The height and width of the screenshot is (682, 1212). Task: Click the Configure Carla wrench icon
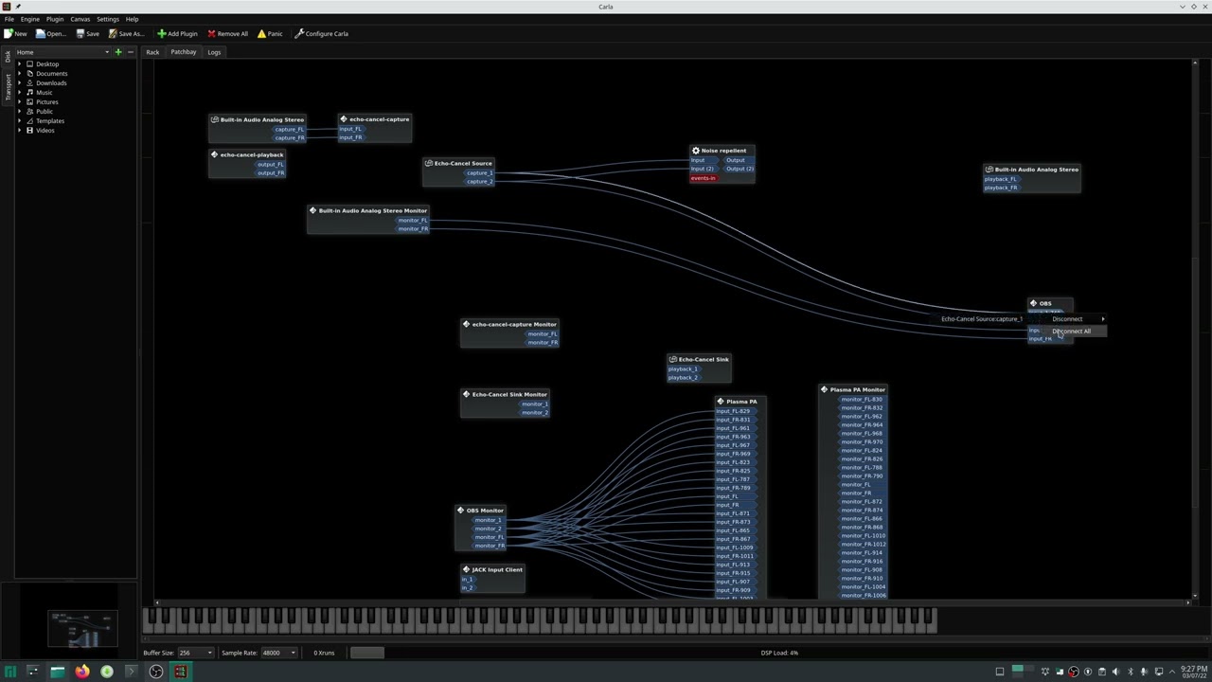[x=299, y=33]
